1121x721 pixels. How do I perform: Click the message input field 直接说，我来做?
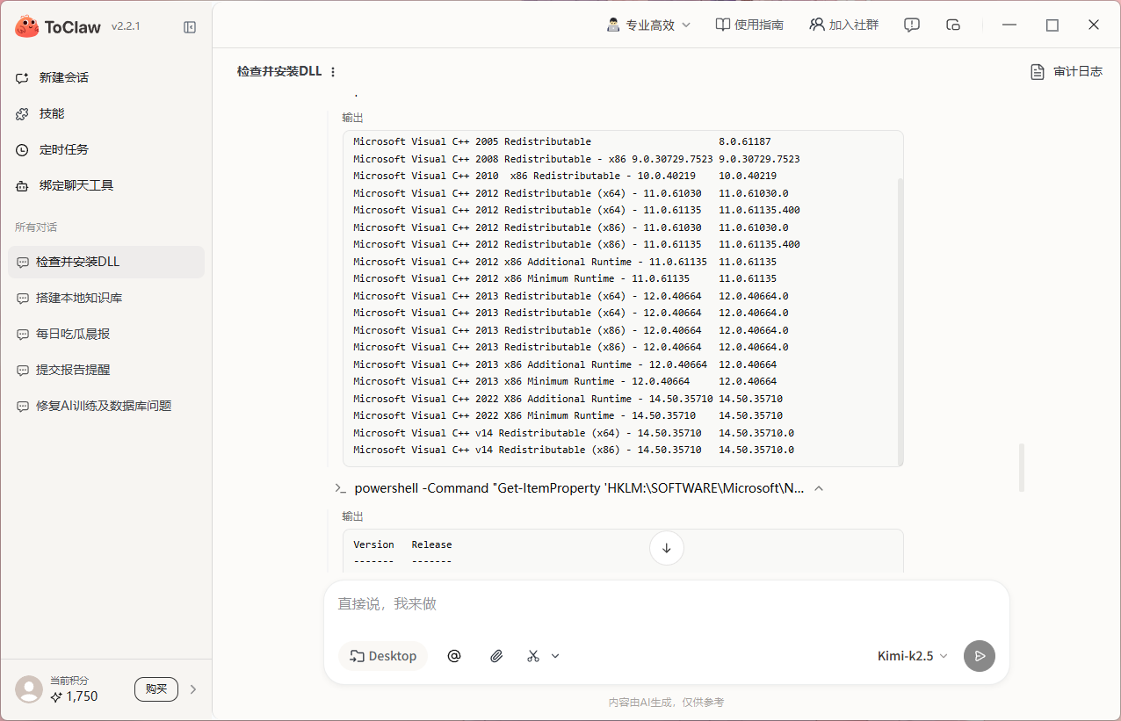(x=666, y=604)
